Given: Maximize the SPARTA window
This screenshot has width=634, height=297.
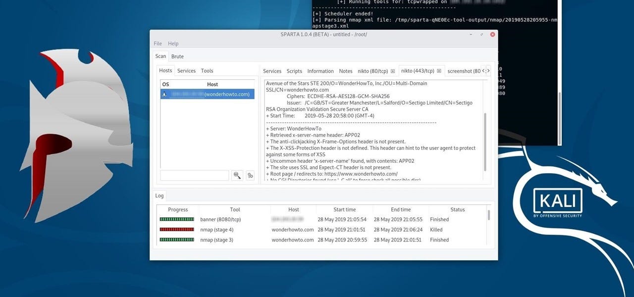Looking at the screenshot, I should 481,35.
